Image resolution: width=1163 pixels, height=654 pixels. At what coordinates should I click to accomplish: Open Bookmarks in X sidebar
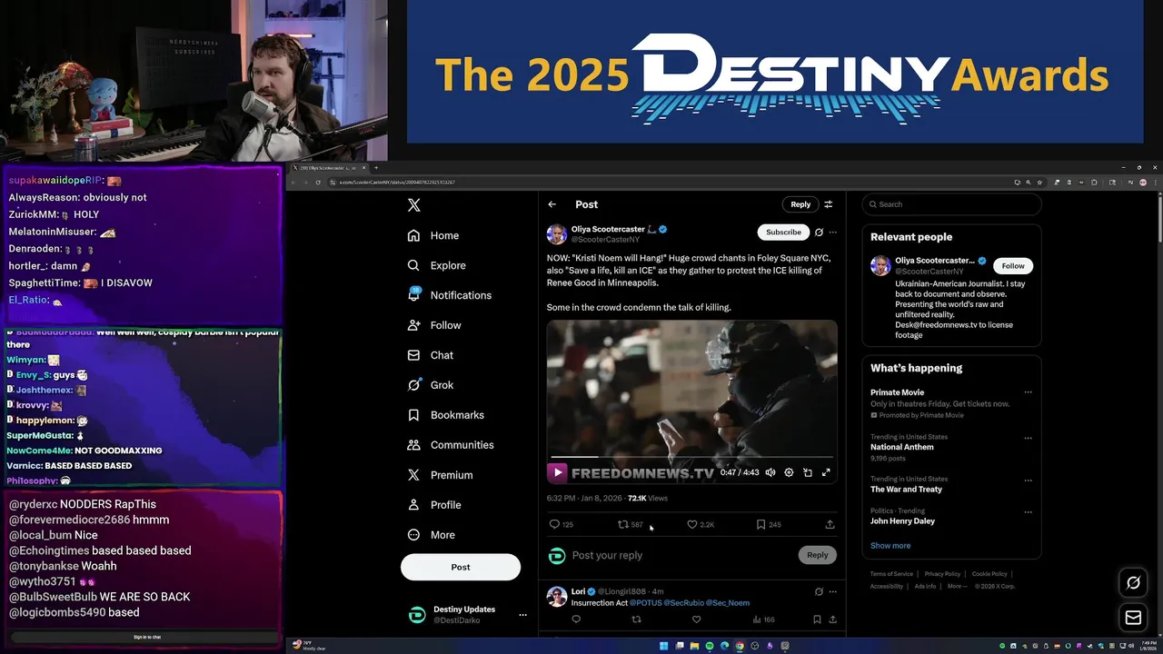tap(445, 415)
